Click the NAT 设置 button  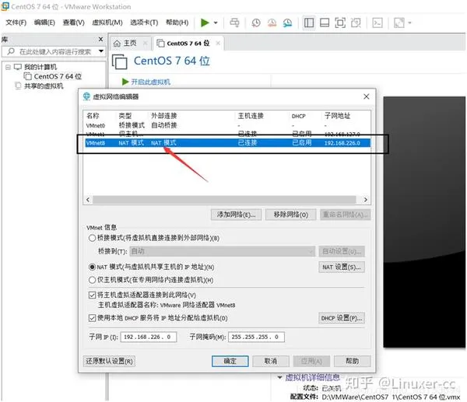point(341,267)
